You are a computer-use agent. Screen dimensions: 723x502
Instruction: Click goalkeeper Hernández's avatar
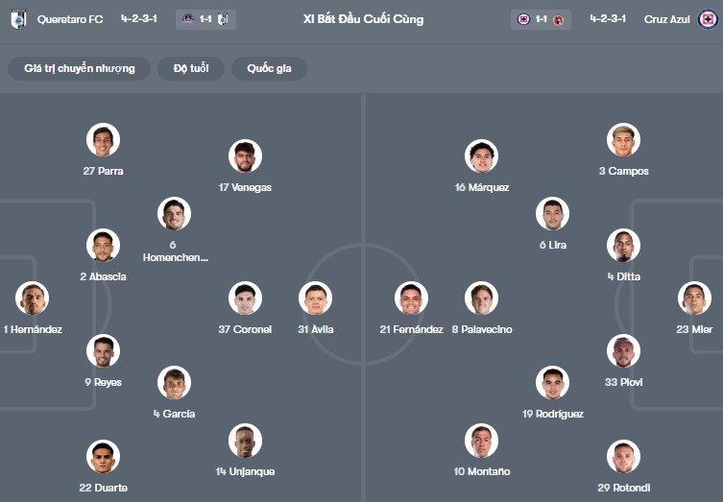[32, 299]
